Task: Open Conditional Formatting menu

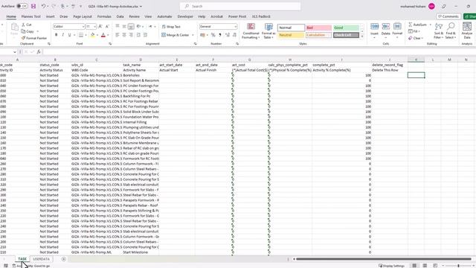Action: click(x=251, y=31)
